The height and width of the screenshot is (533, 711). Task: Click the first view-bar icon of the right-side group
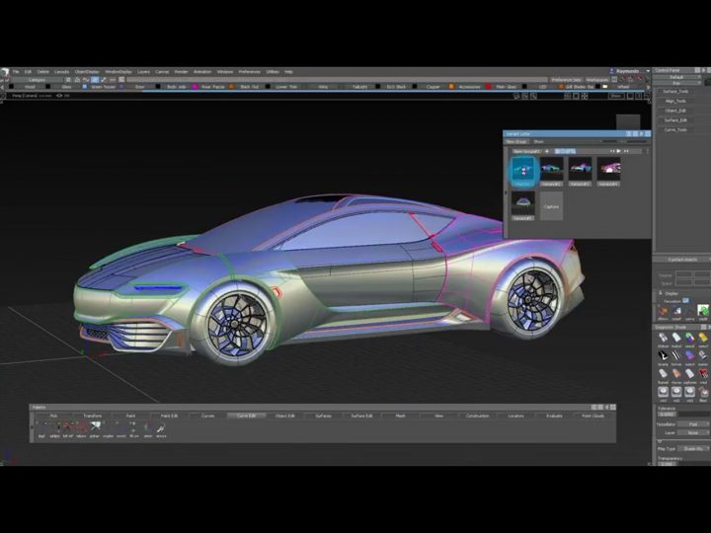(x=568, y=96)
